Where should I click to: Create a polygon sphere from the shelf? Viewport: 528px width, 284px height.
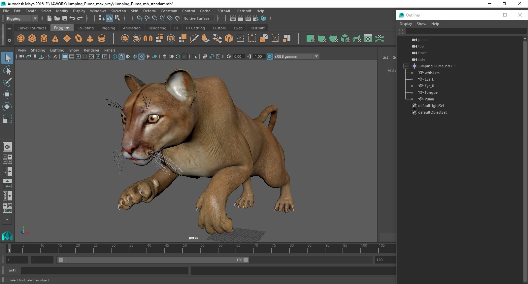21,39
